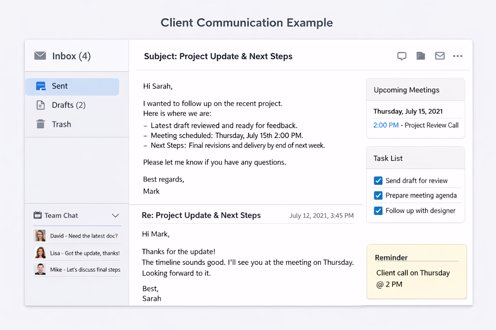This screenshot has width=496, height=330.
Task: Click the 2:00 PM meeting time link
Action: point(386,125)
